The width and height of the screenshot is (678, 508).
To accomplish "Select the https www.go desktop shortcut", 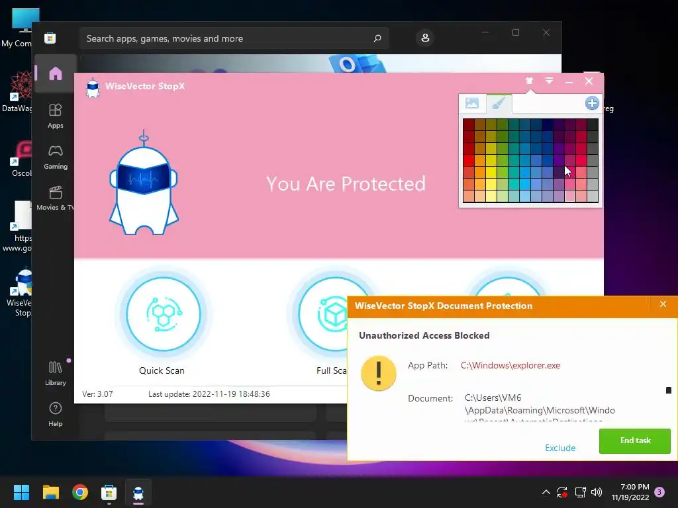I will tap(17, 226).
